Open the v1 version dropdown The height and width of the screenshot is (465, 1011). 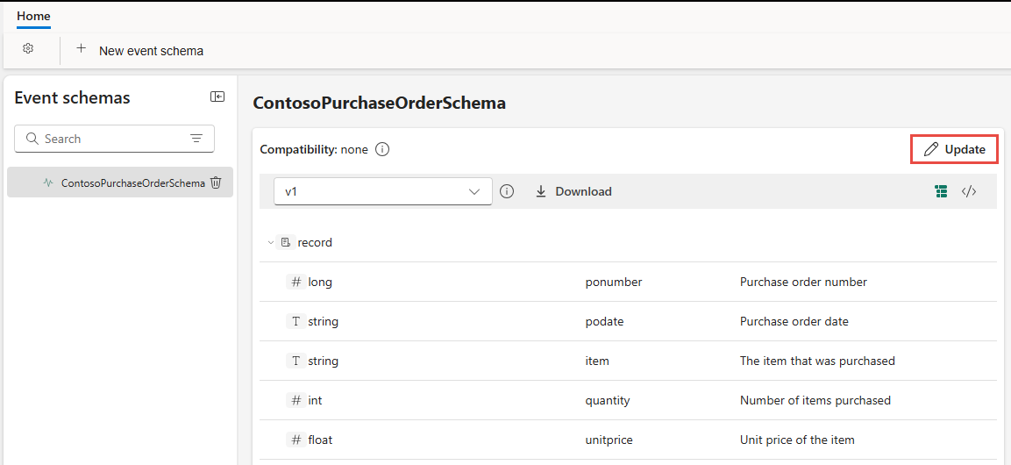tap(383, 191)
